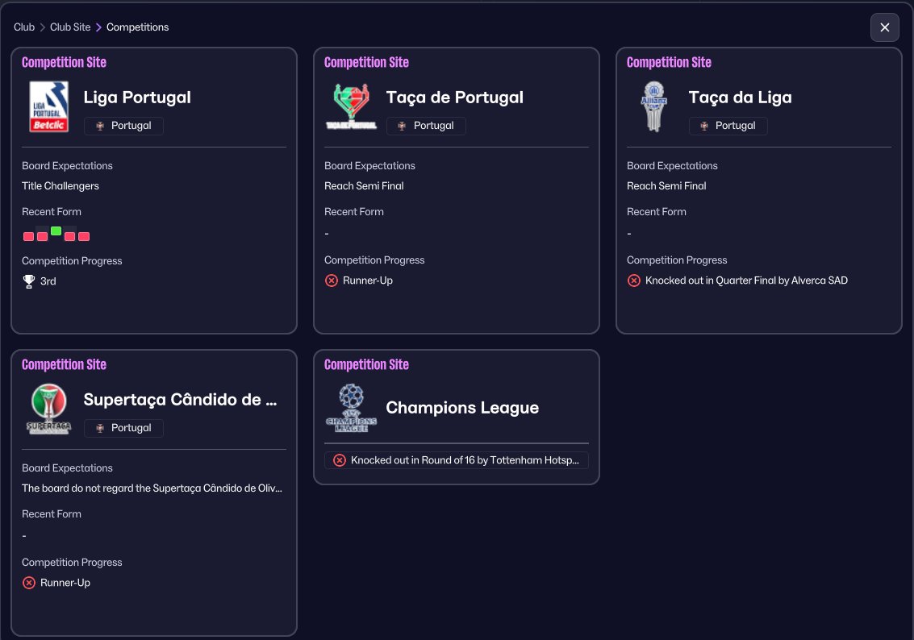Click the Taça da Liga trophy logo
The height and width of the screenshot is (640, 914).
(653, 106)
